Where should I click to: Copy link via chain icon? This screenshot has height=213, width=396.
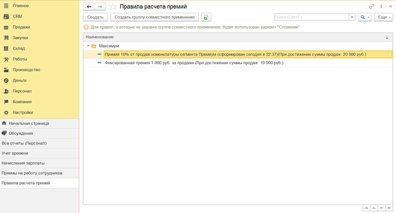coord(372,6)
